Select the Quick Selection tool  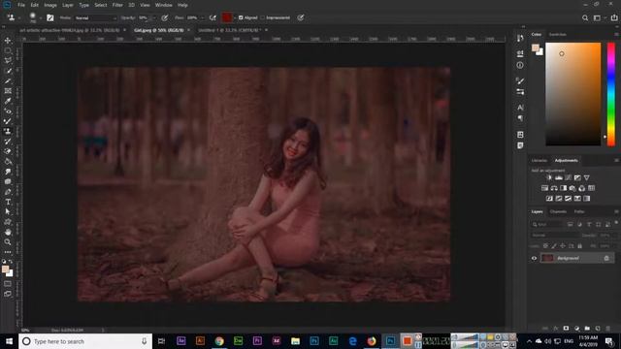(x=8, y=71)
